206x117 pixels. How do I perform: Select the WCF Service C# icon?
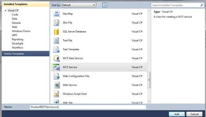[56, 67]
